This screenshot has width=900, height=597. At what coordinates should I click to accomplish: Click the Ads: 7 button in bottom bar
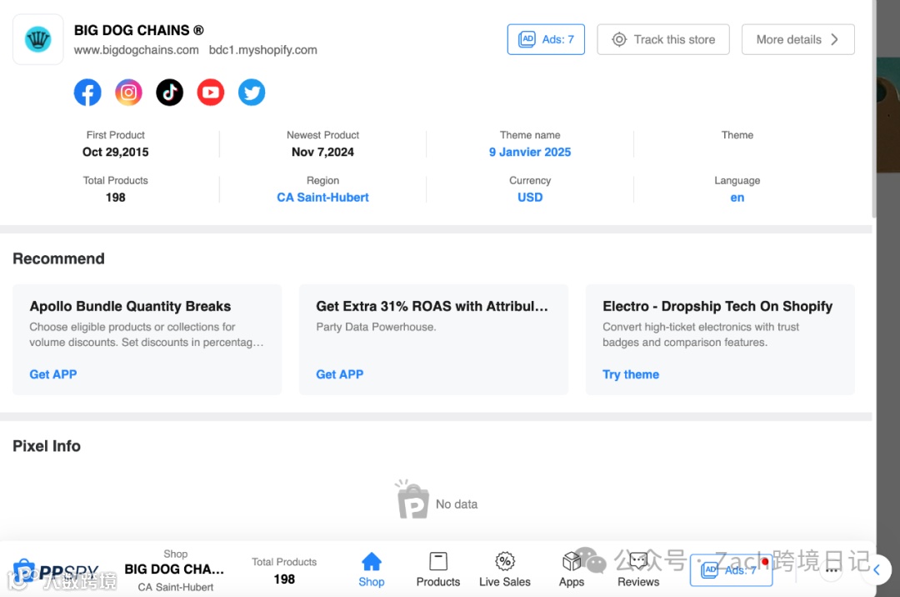[x=731, y=570]
